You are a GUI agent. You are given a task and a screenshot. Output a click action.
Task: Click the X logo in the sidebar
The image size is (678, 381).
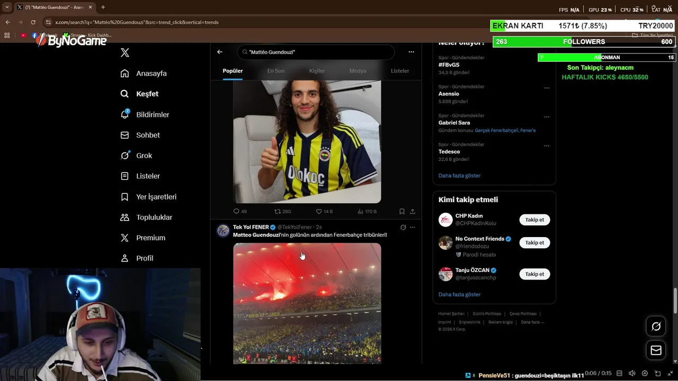(x=125, y=52)
